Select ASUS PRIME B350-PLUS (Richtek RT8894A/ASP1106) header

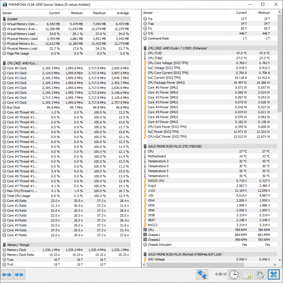210,254
